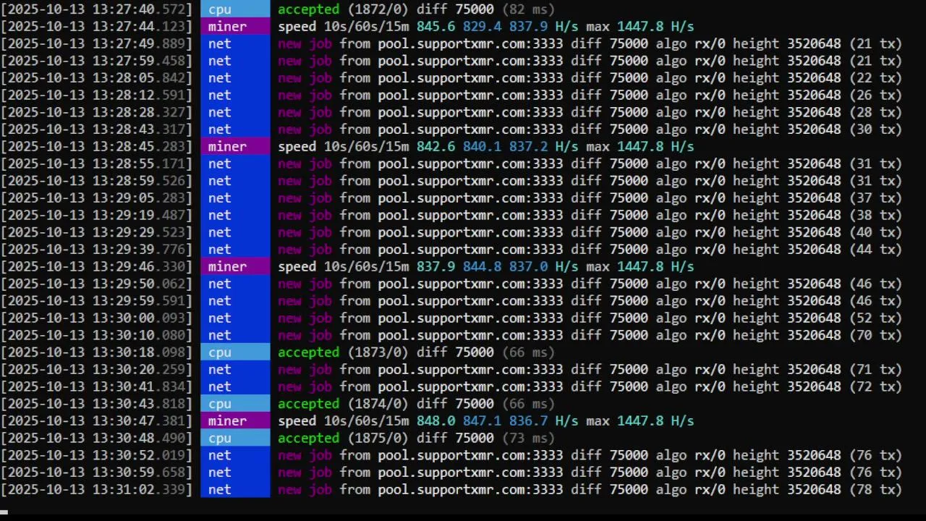Screen dimensions: 926x521
Task: Click "(38 tx)" on the 13:29:19 line
Action: coord(875,215)
